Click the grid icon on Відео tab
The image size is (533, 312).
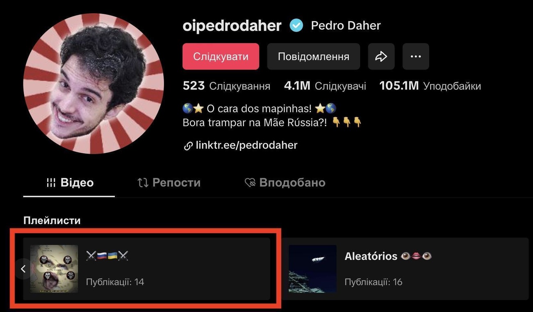(51, 183)
